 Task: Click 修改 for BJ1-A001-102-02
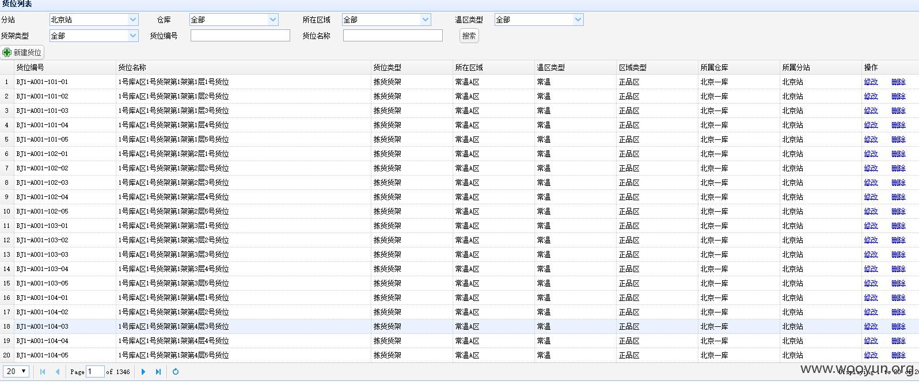[871, 168]
